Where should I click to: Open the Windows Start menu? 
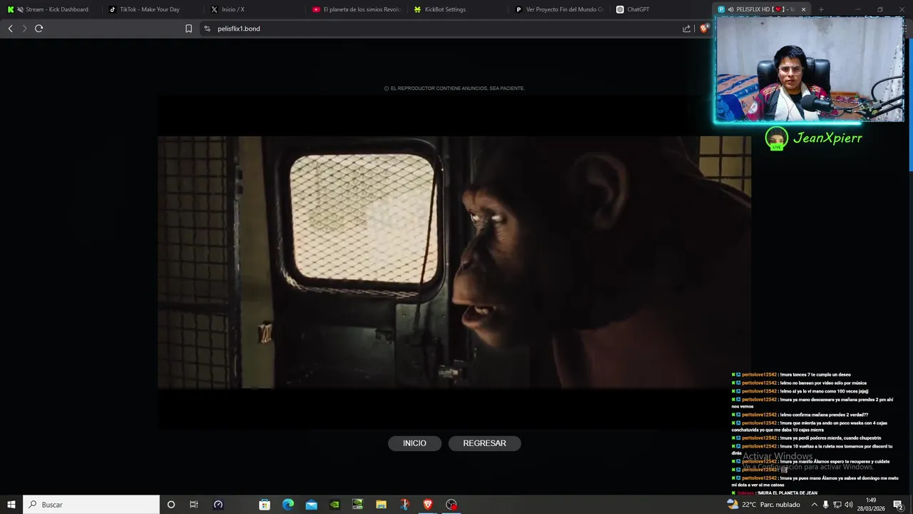(11, 505)
